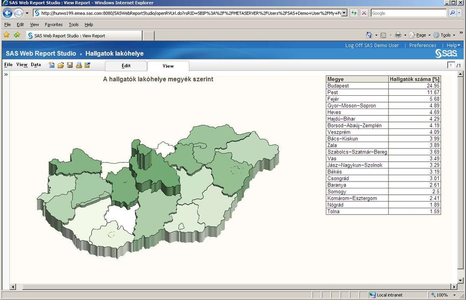
Task: Click the magnifier search button beside Google box
Action: 452,13
